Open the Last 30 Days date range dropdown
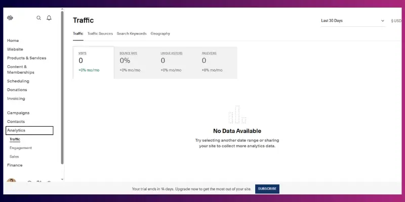This screenshot has width=405, height=202. pos(353,21)
